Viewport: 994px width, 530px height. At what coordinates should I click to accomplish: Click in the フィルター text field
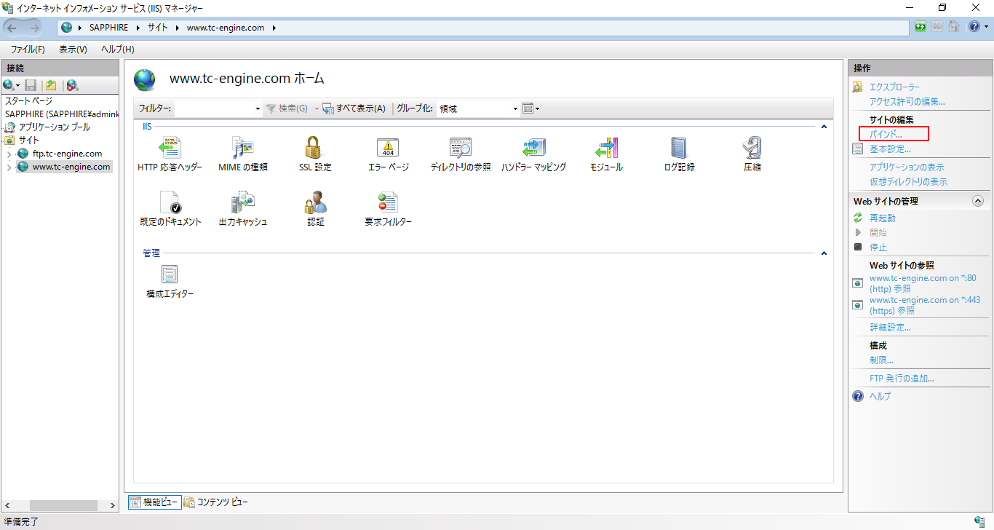[x=214, y=108]
